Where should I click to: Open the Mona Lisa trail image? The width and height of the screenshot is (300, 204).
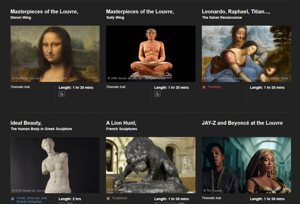point(55,54)
